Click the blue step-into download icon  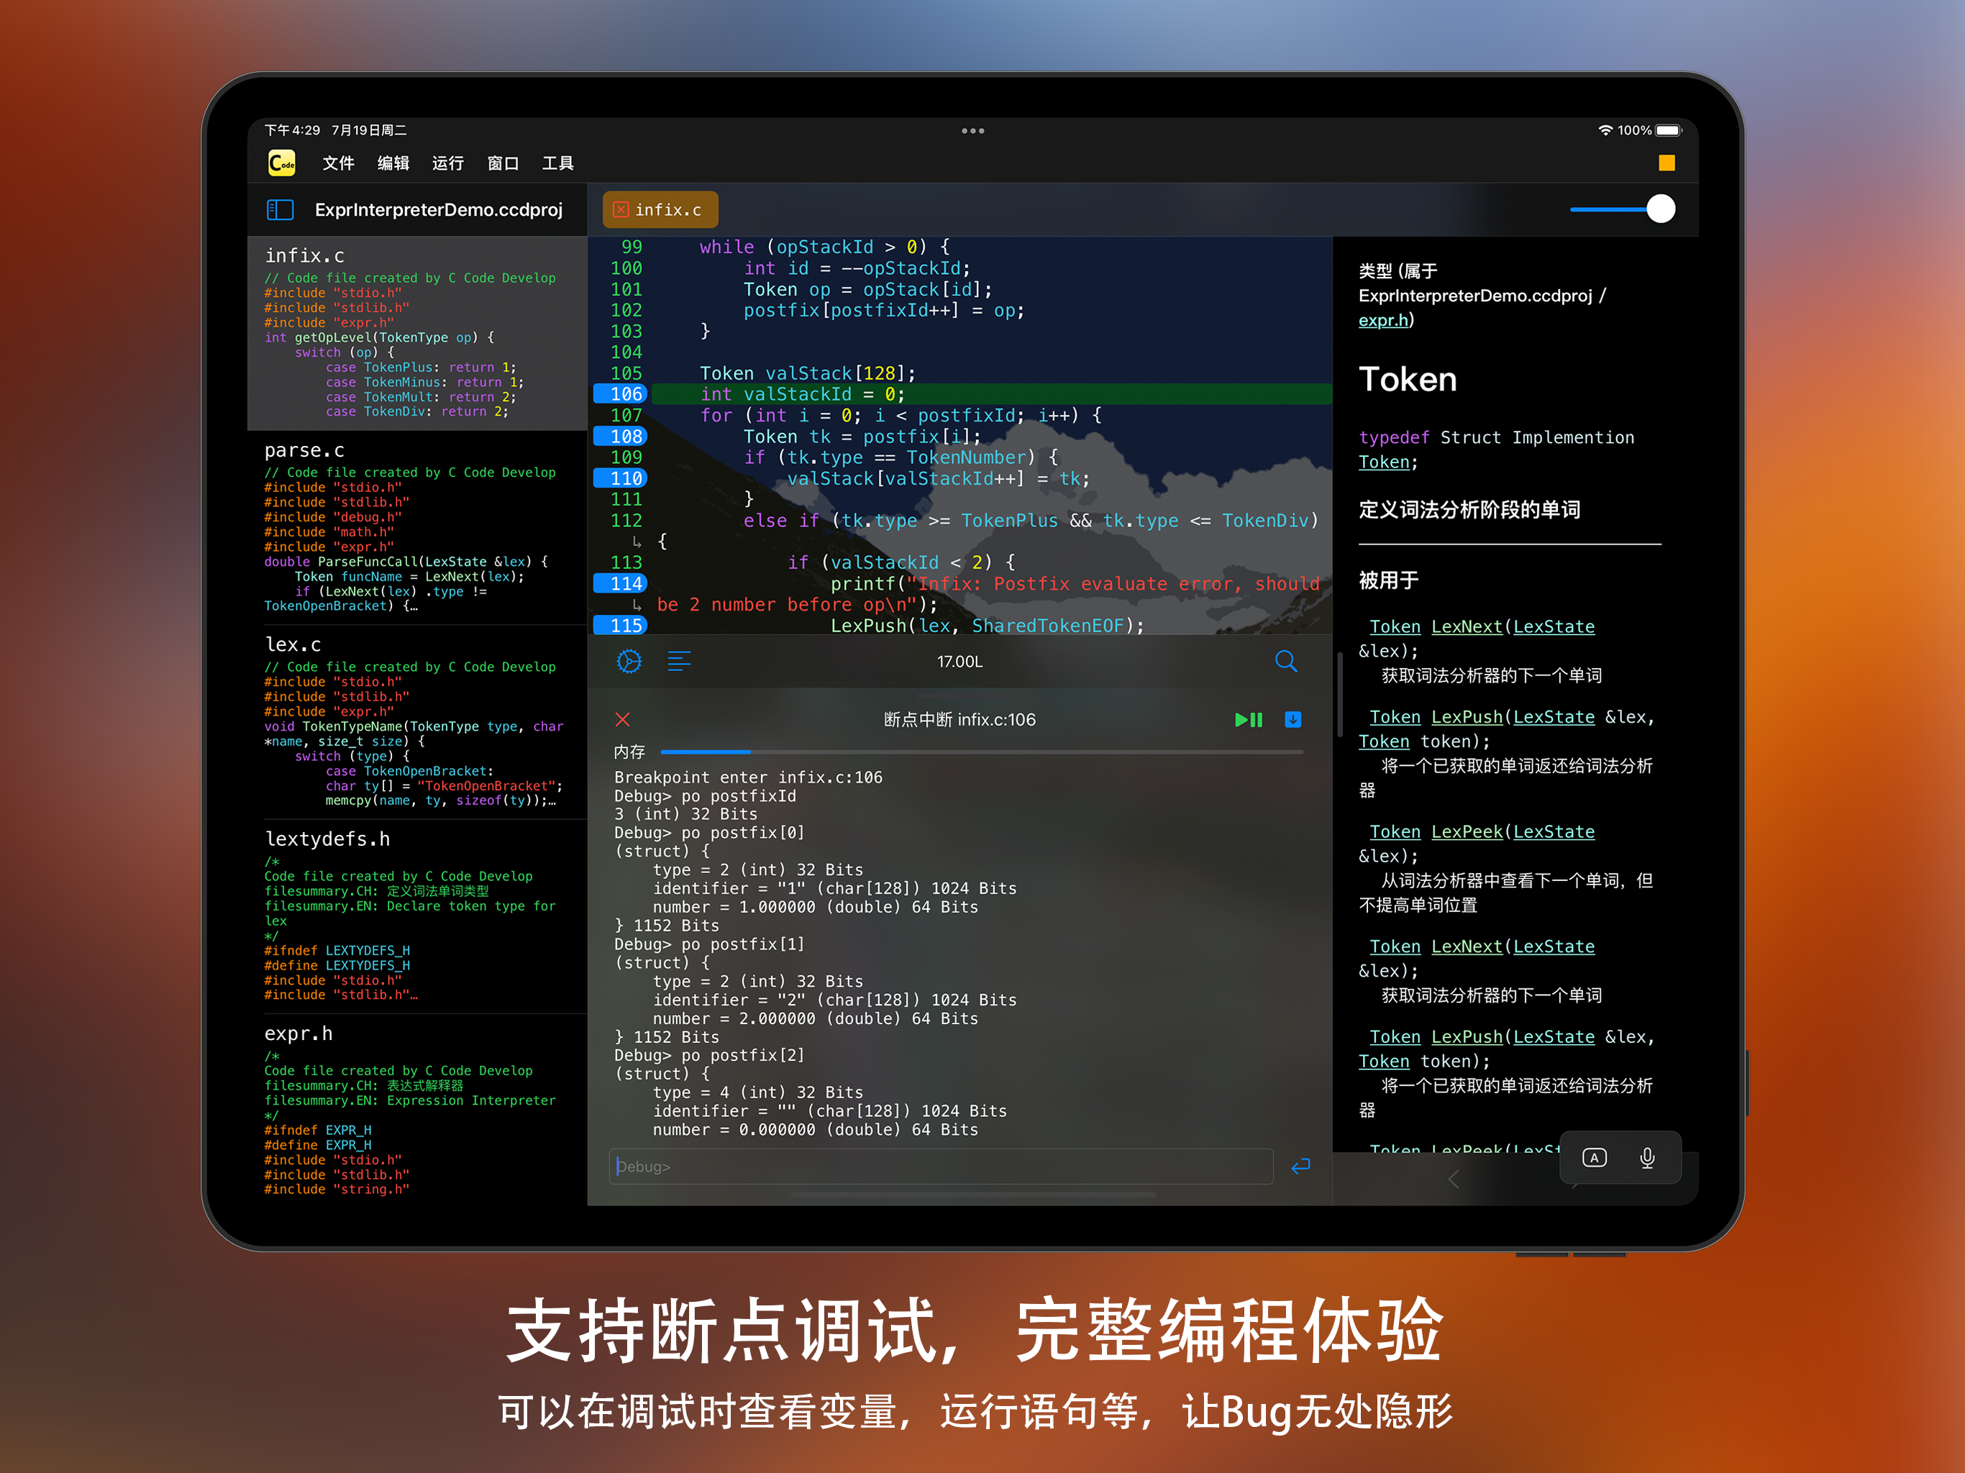coord(1292,720)
